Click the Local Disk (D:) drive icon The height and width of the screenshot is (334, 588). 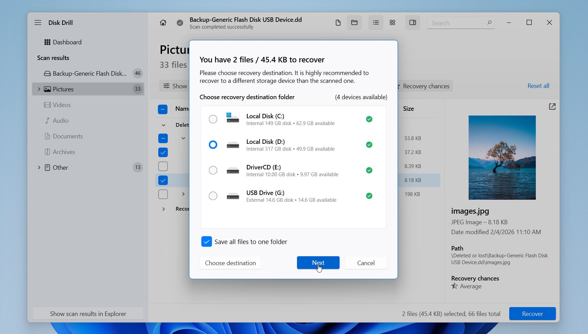coord(233,145)
